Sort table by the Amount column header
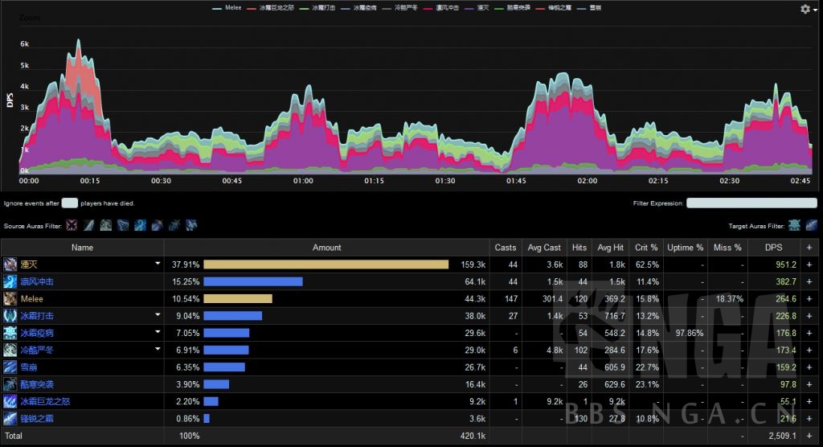 point(326,248)
